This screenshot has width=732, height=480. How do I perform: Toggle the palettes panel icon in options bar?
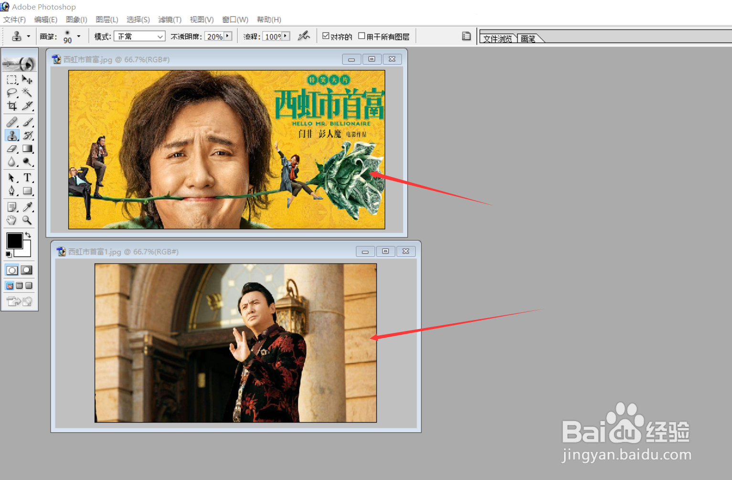coord(466,36)
